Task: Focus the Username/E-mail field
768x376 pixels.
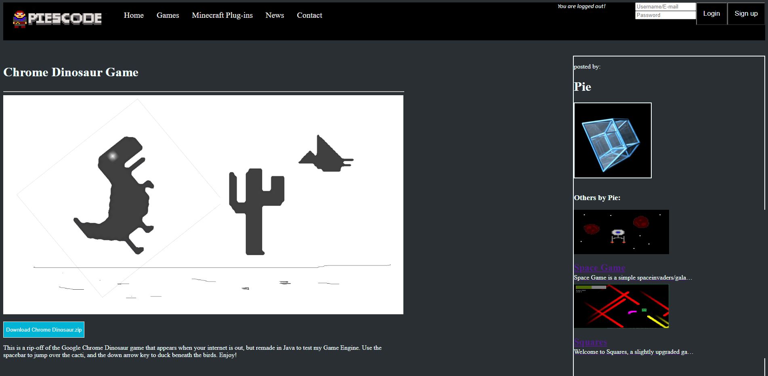Action: click(665, 6)
